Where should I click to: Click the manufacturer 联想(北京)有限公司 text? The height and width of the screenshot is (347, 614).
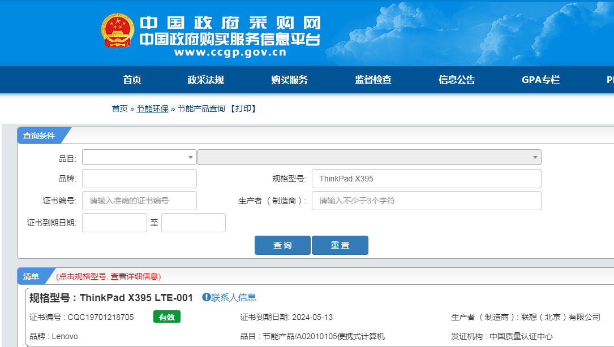point(561,317)
